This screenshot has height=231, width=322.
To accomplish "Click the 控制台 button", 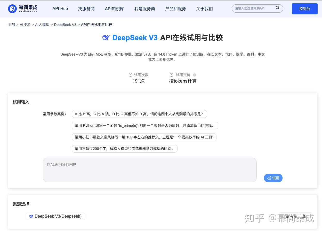I will pyautogui.click(x=304, y=8).
